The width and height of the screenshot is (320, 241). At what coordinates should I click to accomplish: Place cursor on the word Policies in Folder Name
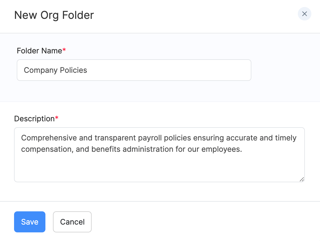tap(74, 70)
